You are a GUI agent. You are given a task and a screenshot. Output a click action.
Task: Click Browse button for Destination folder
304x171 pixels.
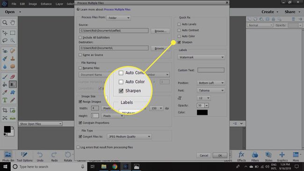coord(160,48)
